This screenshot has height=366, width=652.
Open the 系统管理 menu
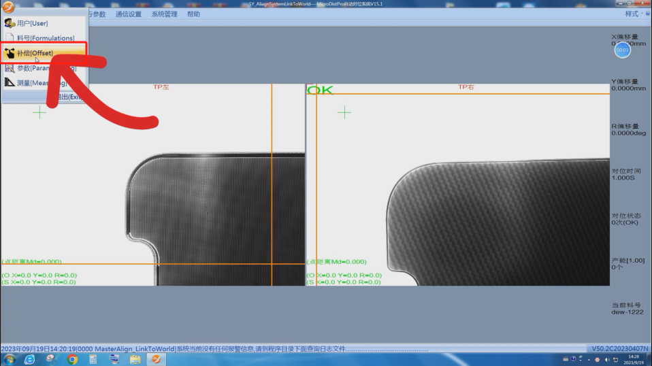click(164, 14)
